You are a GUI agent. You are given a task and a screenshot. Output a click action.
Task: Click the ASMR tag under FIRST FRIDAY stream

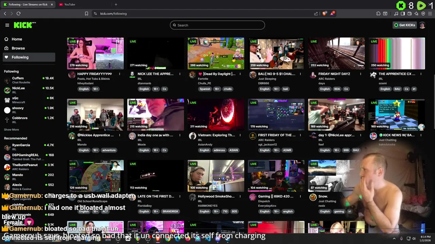pos(287,150)
